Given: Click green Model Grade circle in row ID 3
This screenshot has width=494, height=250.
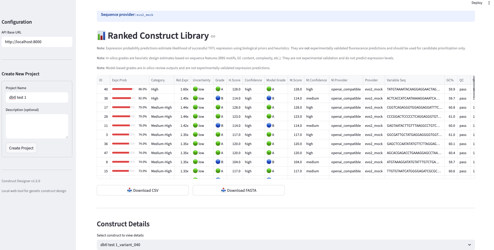Looking at the screenshot, I should (269, 135).
